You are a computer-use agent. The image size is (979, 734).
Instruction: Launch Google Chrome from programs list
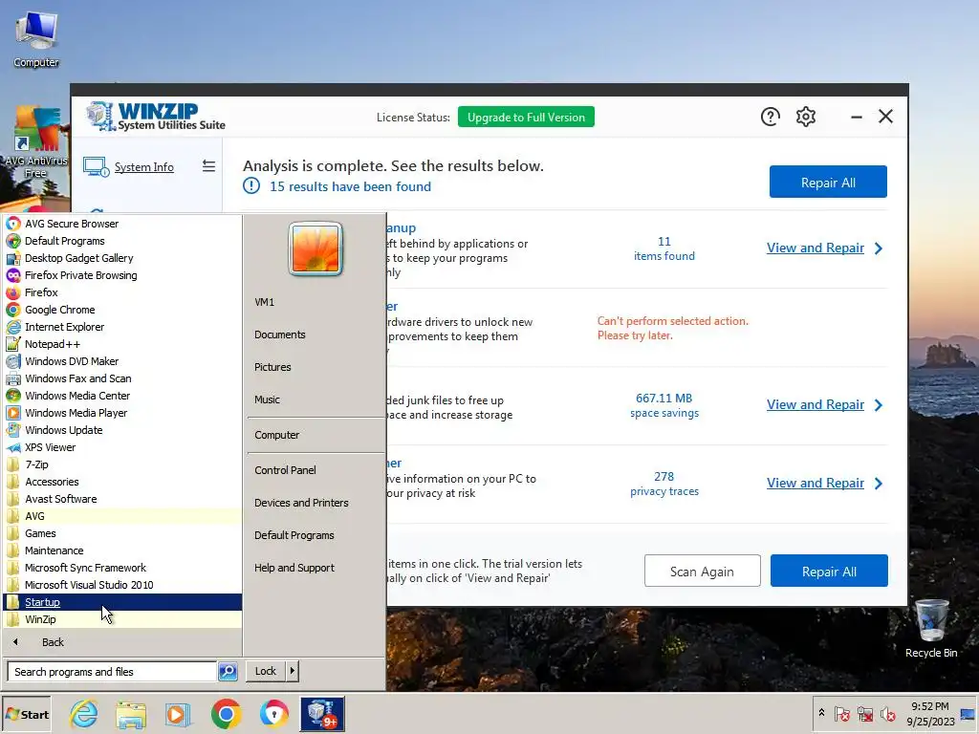pyautogui.click(x=122, y=310)
